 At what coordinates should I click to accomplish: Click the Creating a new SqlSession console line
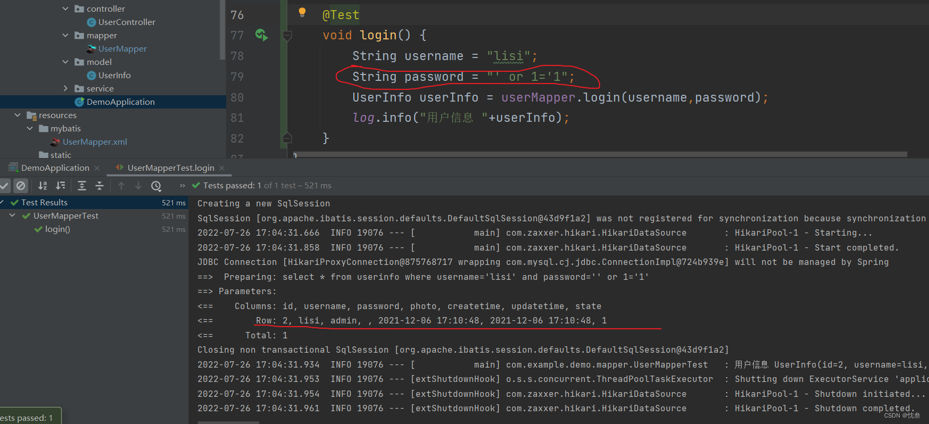click(264, 203)
